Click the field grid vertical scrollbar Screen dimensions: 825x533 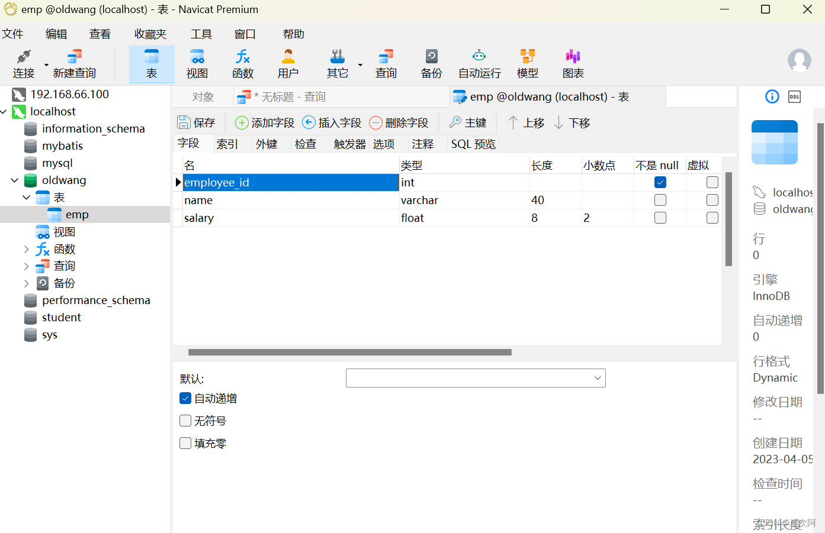tap(729, 219)
